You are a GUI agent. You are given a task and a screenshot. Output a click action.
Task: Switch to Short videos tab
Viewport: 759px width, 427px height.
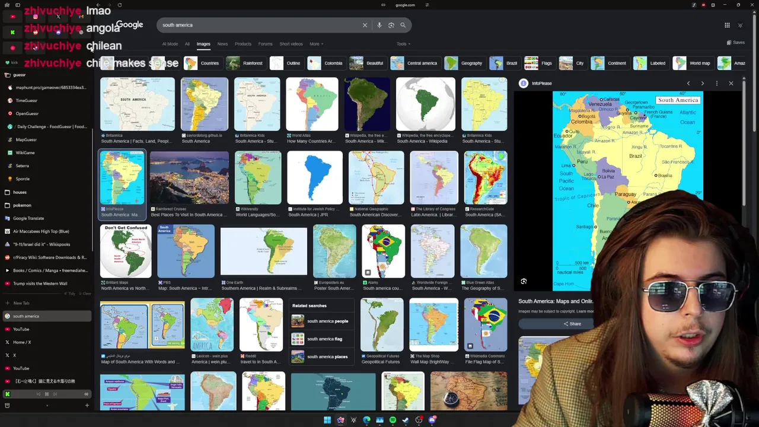(291, 44)
